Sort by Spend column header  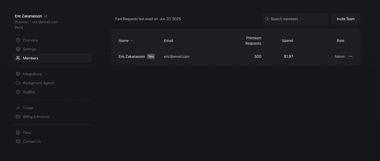pos(287,41)
